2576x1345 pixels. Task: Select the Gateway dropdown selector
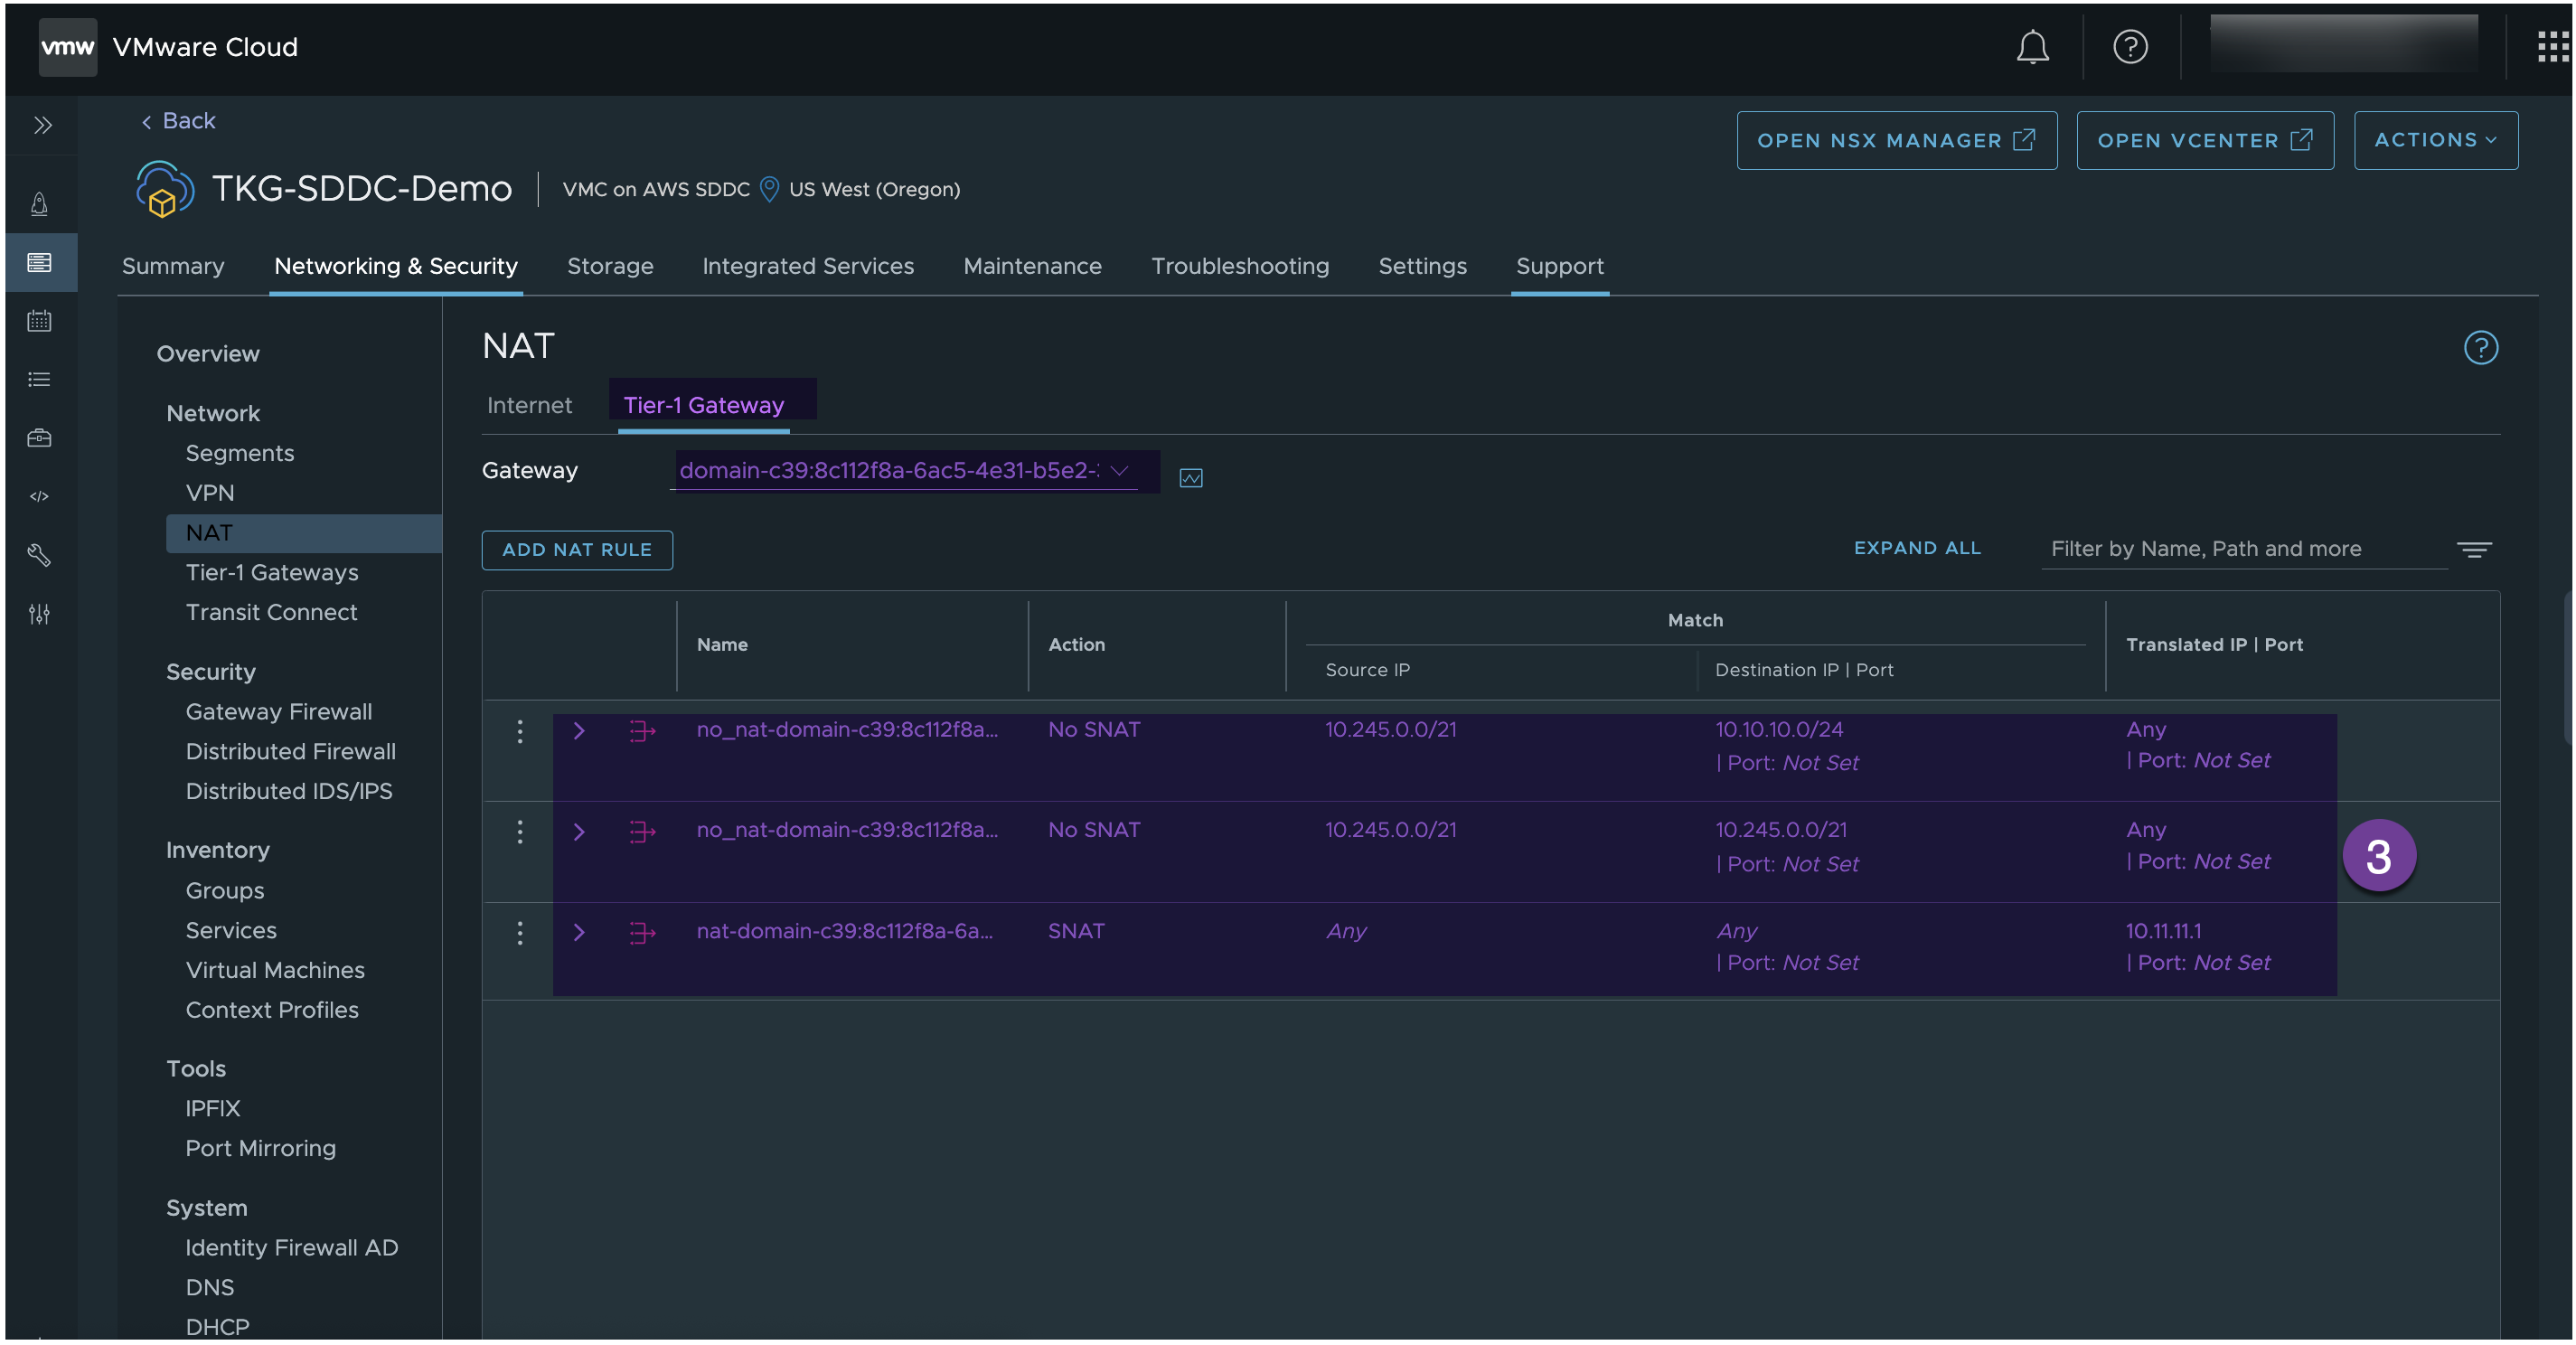pyautogui.click(x=901, y=471)
